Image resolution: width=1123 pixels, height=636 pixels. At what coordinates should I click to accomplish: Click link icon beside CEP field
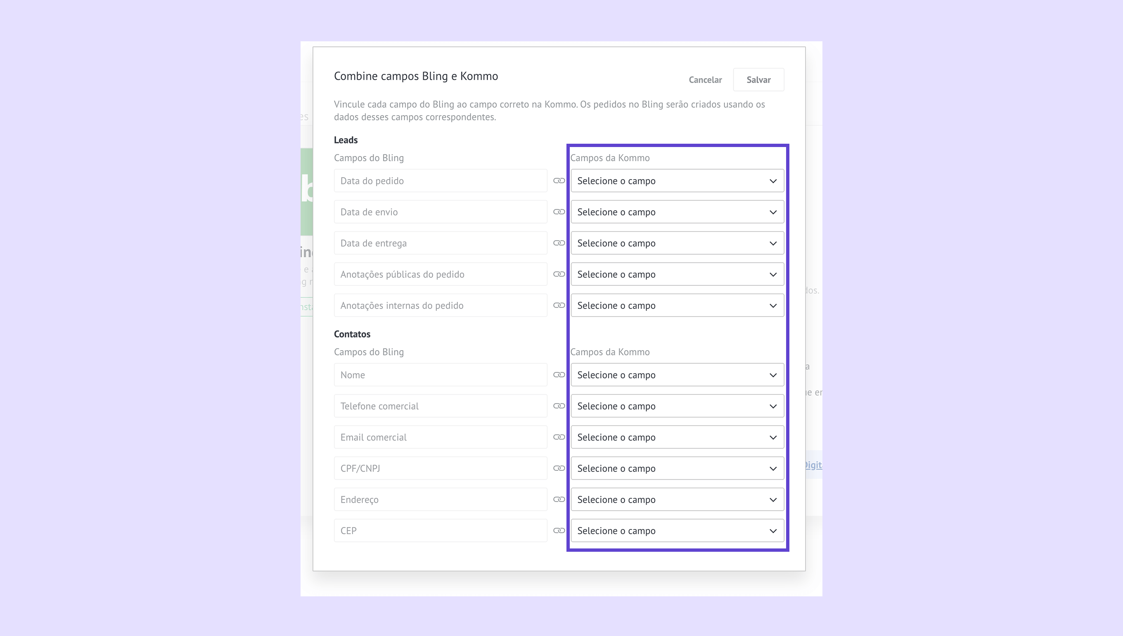559,531
